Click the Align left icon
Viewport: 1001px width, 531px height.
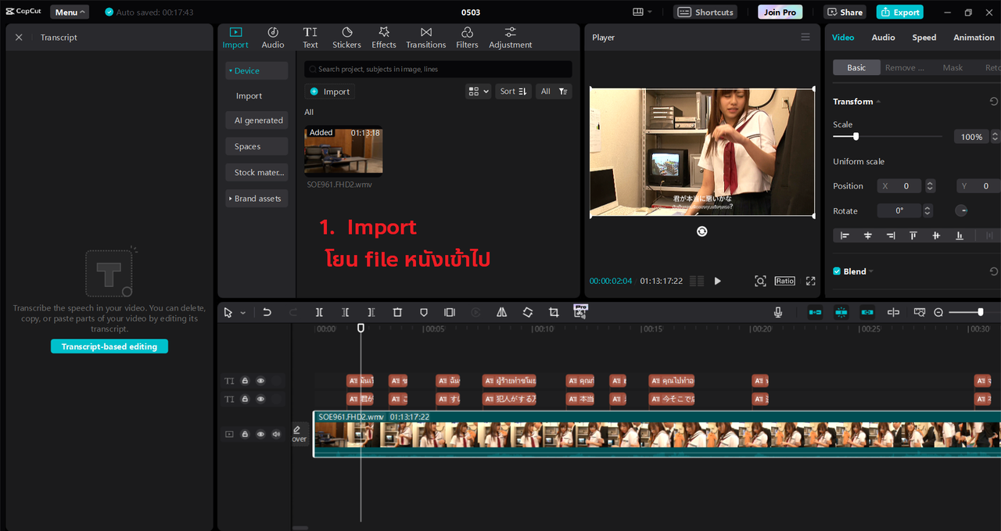click(x=845, y=235)
